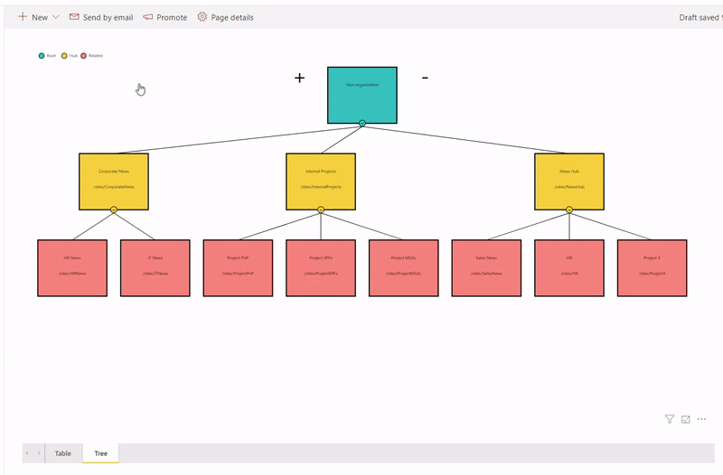
Task: Click the New button
Action: [x=33, y=17]
